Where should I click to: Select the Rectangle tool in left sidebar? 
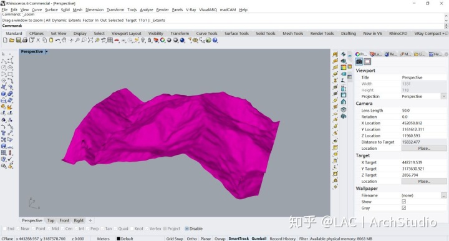tap(10, 74)
